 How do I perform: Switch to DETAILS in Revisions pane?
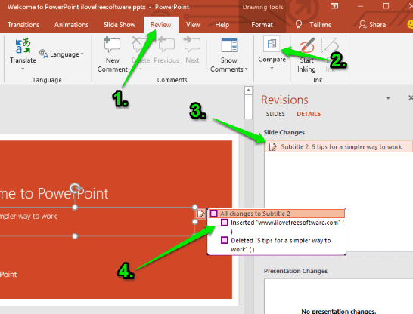point(309,114)
